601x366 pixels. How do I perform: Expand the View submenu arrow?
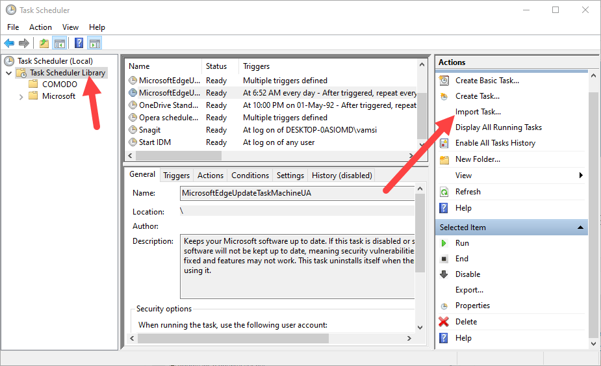point(581,176)
